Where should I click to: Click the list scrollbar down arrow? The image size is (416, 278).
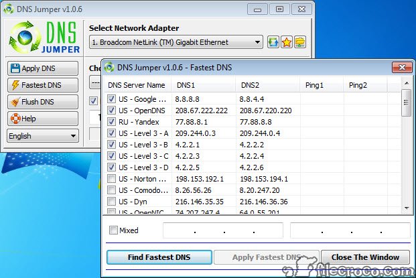tap(407, 208)
